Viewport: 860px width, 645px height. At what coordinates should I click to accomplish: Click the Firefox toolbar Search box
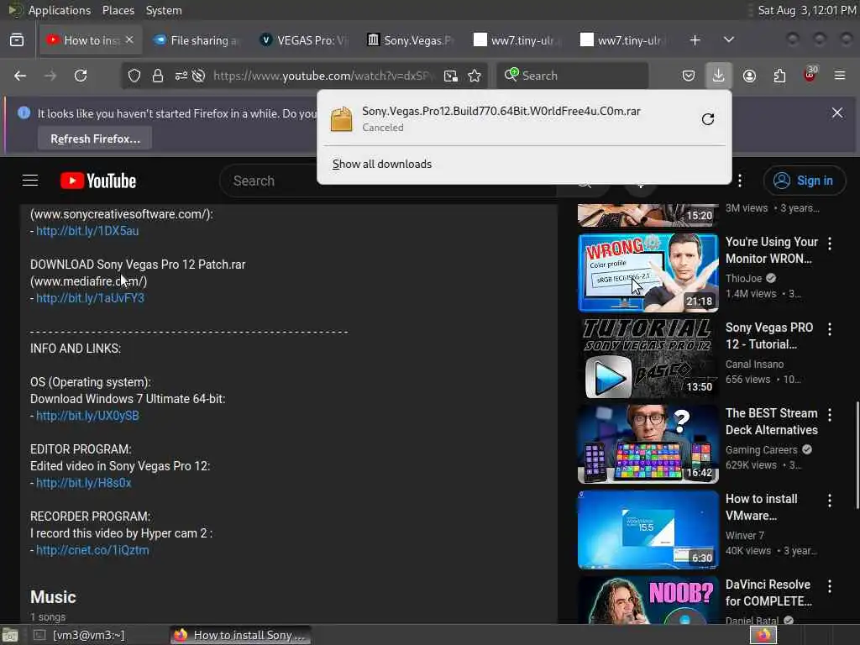click(573, 76)
